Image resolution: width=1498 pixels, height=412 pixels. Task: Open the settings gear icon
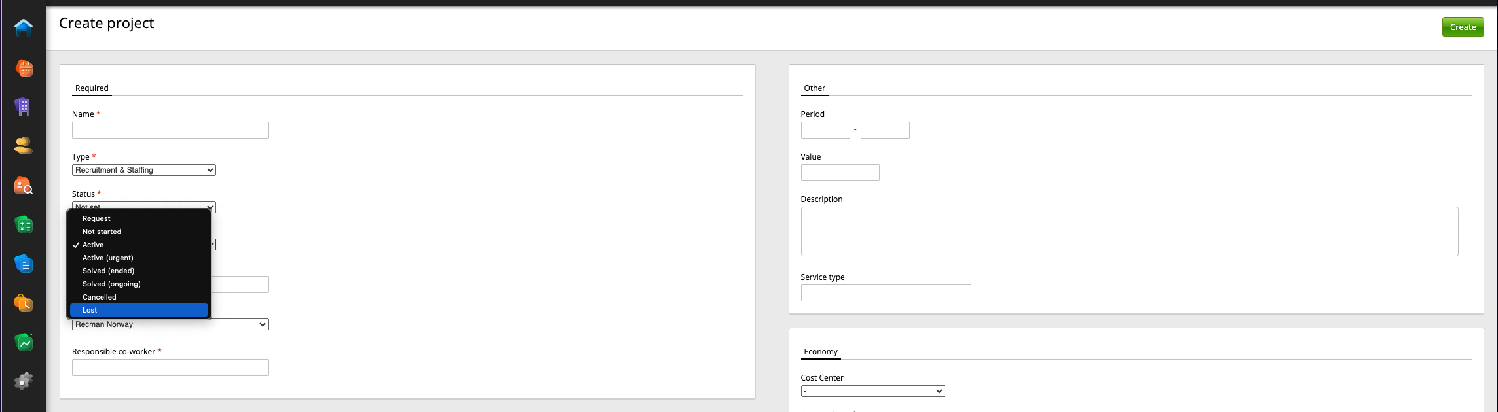(x=24, y=381)
